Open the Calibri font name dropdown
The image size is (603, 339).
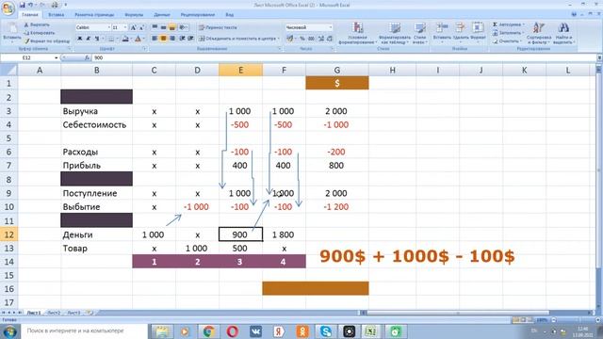[x=109, y=27]
